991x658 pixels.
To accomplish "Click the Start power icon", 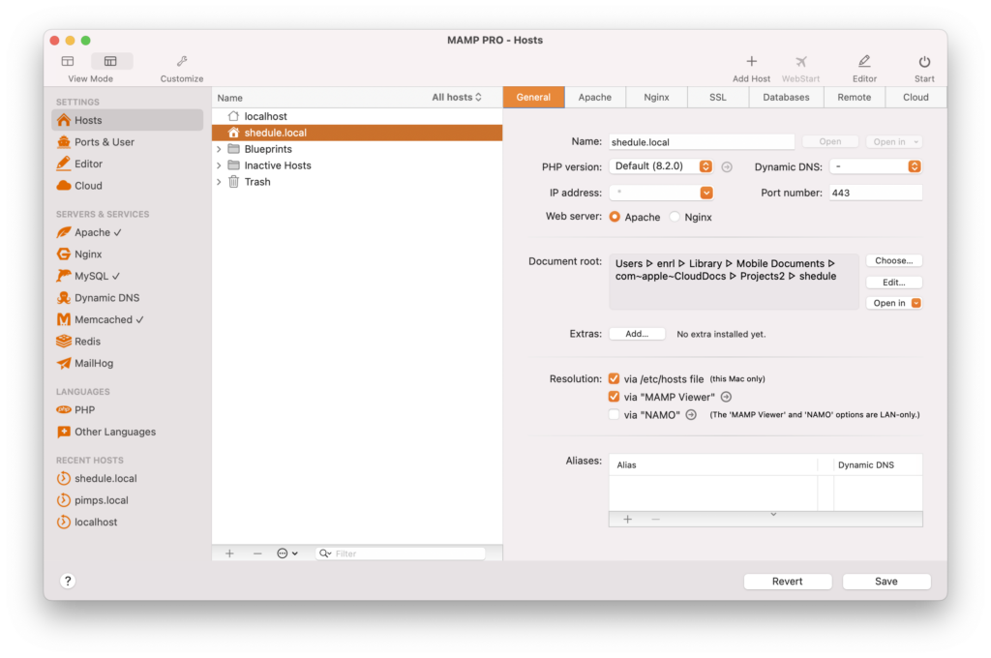I will (924, 61).
